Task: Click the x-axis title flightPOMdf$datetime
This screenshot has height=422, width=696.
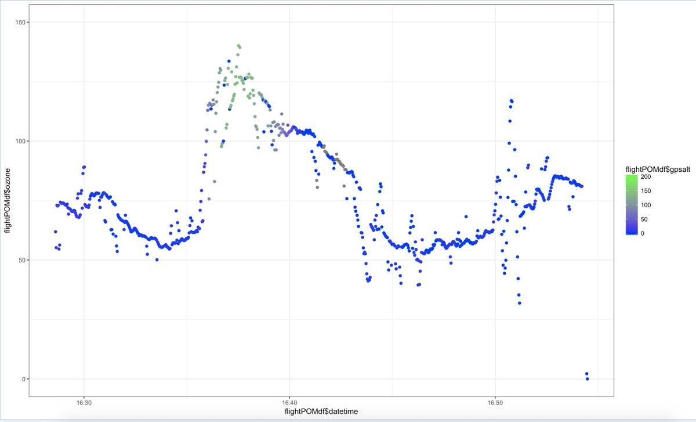Action: coord(321,411)
